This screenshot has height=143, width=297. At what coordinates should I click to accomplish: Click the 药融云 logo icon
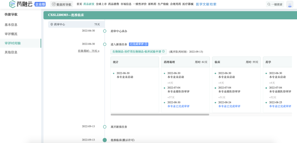click(x=12, y=4)
